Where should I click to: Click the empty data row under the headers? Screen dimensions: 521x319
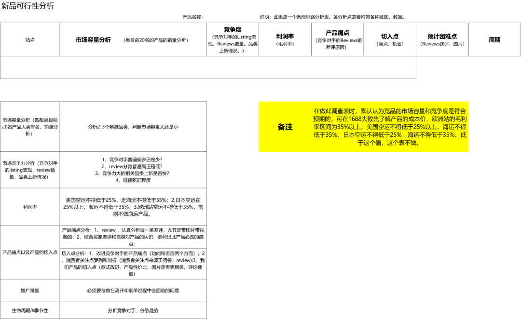pos(208,67)
